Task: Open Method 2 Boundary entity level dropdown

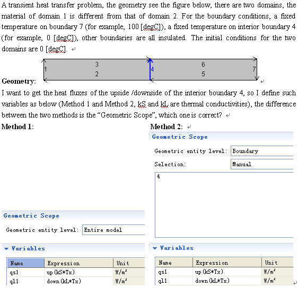Action: 262,151
